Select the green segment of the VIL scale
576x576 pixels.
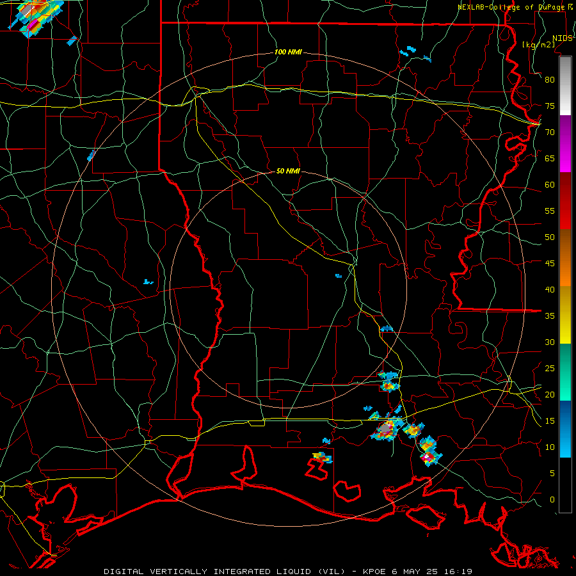click(x=565, y=372)
